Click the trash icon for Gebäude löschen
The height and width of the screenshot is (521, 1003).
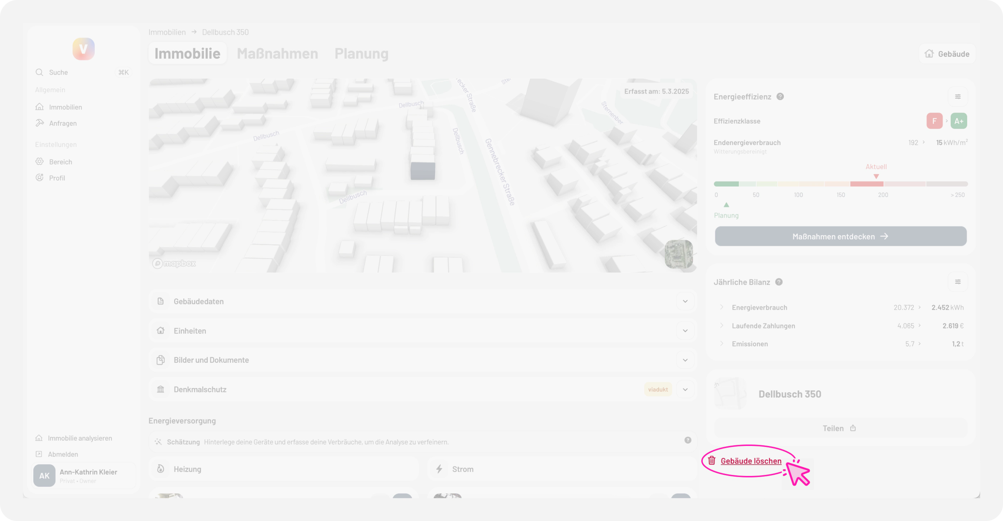click(712, 461)
